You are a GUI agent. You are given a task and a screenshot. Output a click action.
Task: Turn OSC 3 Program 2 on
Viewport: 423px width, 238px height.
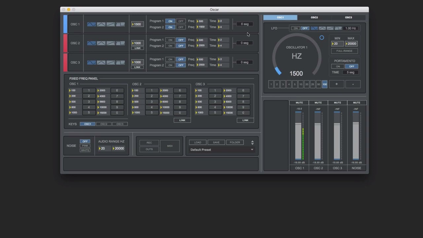(x=170, y=65)
